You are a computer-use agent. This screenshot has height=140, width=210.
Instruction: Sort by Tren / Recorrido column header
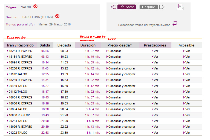[x=20, y=45]
